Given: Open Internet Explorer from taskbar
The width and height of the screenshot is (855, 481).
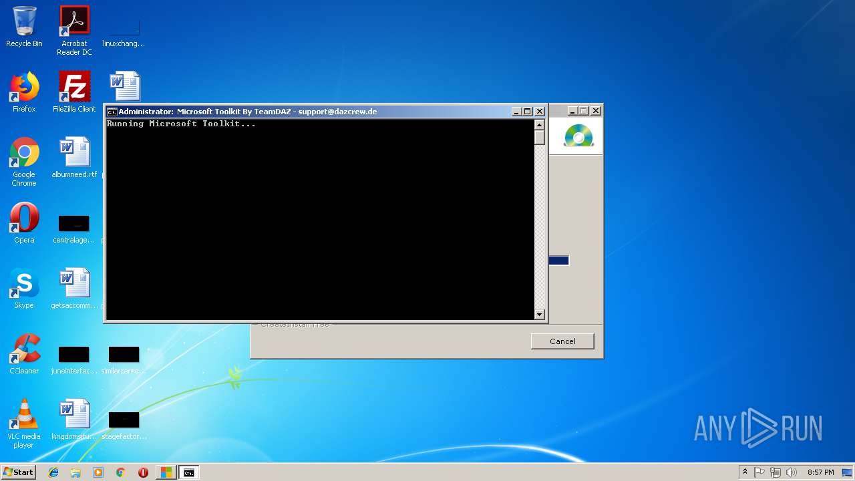Looking at the screenshot, I should [x=53, y=472].
